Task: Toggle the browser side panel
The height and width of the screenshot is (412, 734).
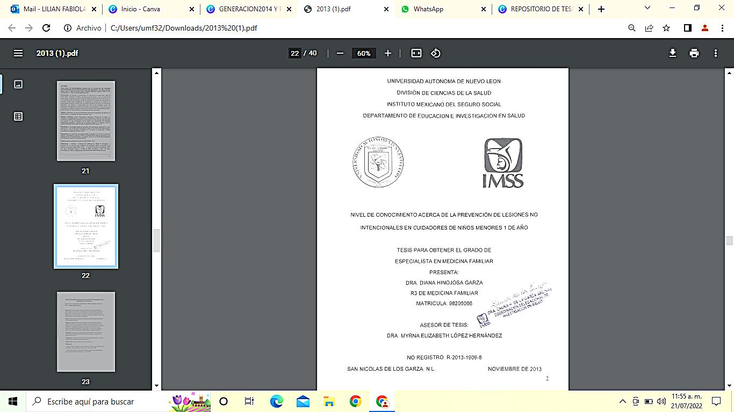Action: tap(687, 28)
